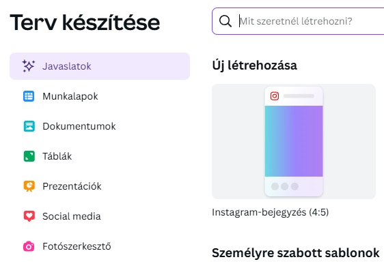The image size is (384, 266).
Task: Go to the Social media category
Action: [x=100, y=216]
